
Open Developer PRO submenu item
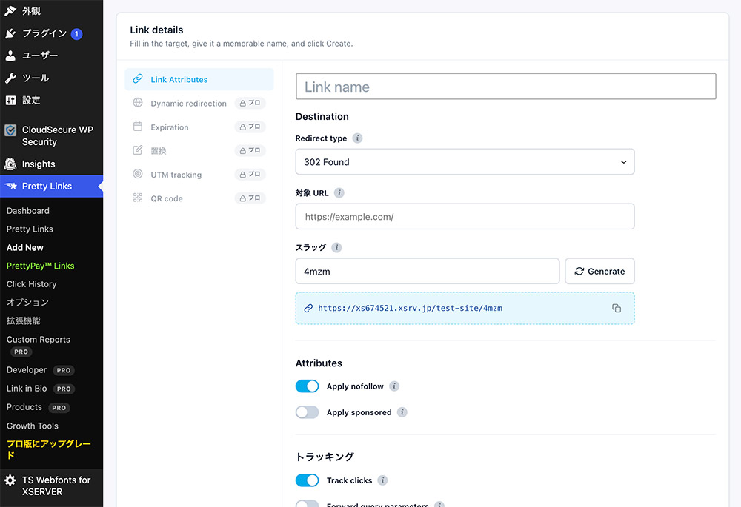click(40, 370)
